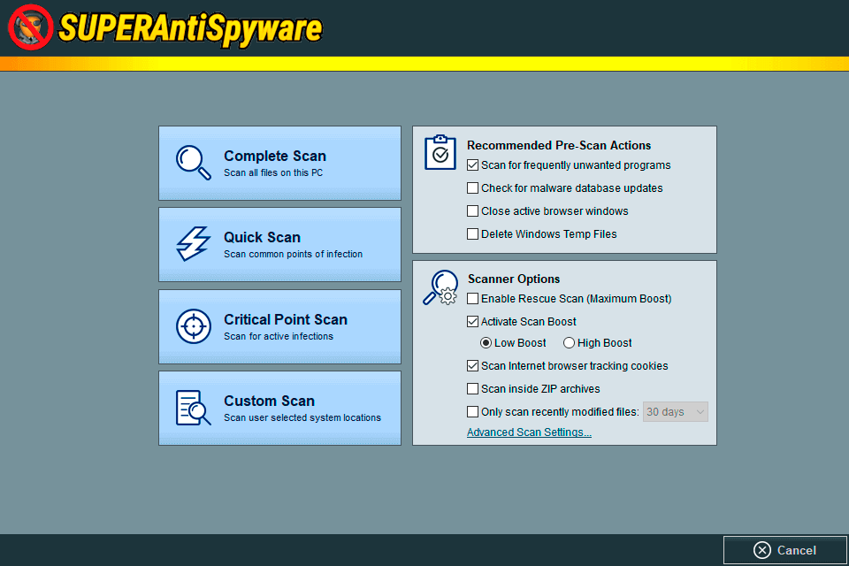Click 'Scan common points of infection' text
The height and width of the screenshot is (566, 849).
(294, 254)
